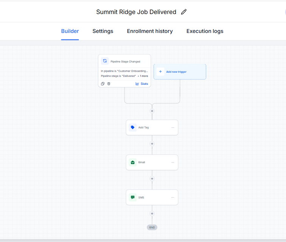This screenshot has width=286, height=242.
Task: Click the Summit Ridge Job Delivered title
Action: (x=136, y=12)
